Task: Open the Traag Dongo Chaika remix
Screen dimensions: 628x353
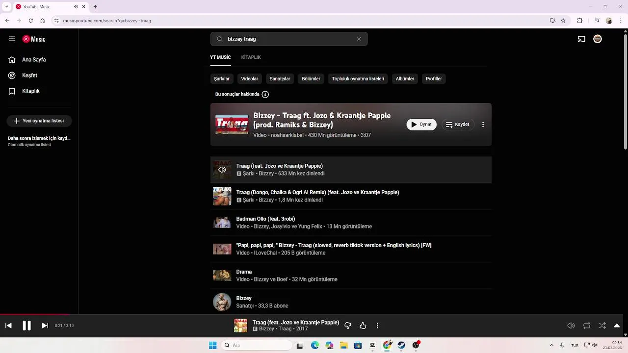Action: click(351, 196)
